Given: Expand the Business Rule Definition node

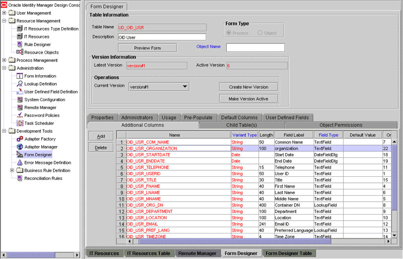Looking at the screenshot, I should [x=12, y=170].
